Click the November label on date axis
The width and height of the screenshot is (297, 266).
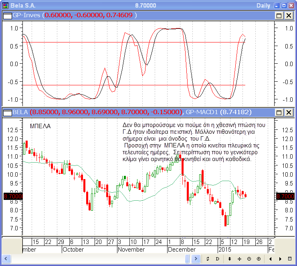[x=131, y=250]
